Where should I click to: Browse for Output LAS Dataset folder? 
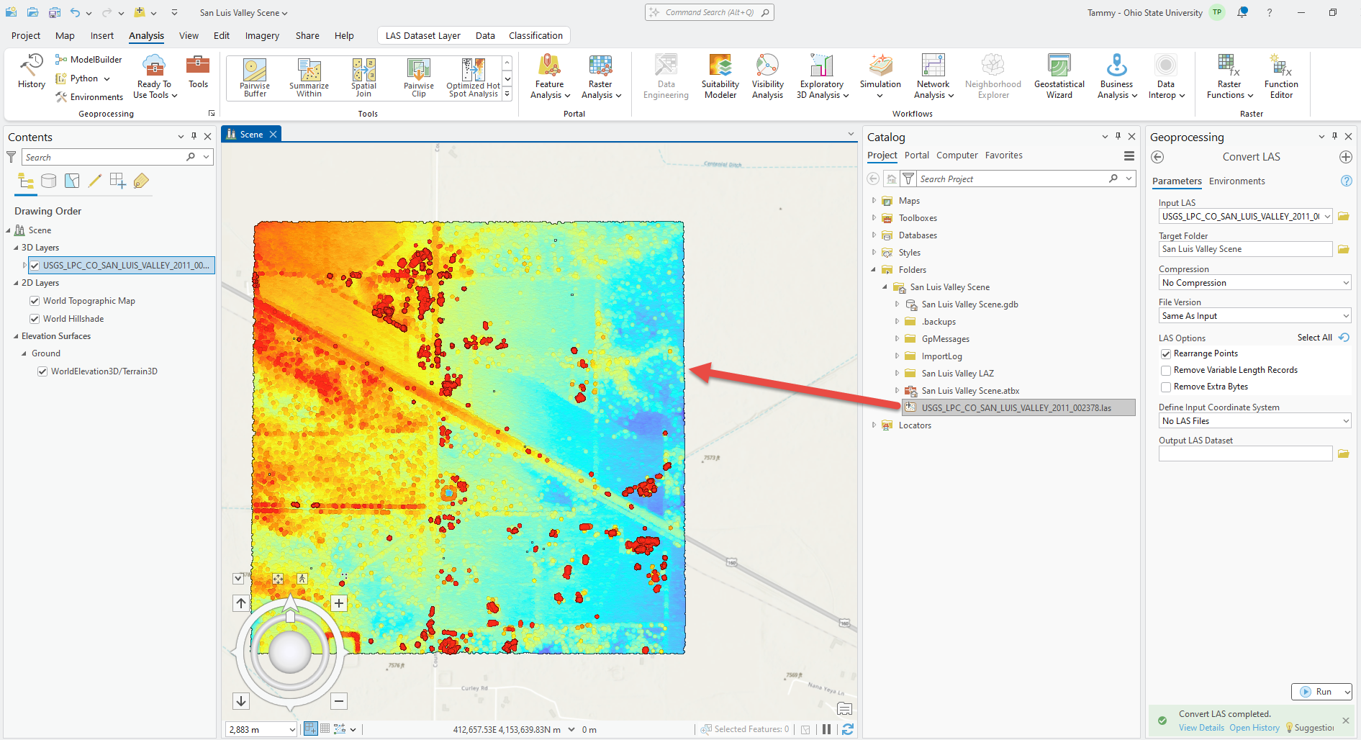pos(1343,454)
